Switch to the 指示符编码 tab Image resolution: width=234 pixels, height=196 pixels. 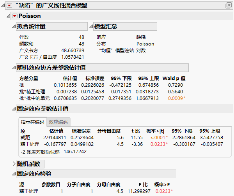click(x=32, y=122)
